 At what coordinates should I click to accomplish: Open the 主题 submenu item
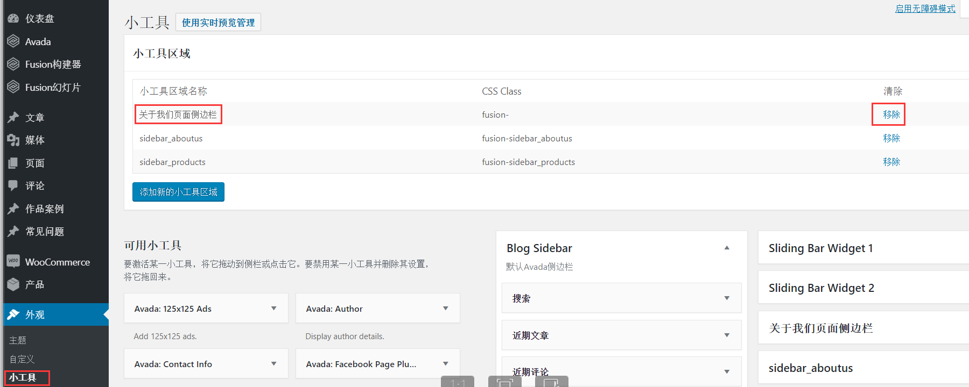pyautogui.click(x=18, y=340)
